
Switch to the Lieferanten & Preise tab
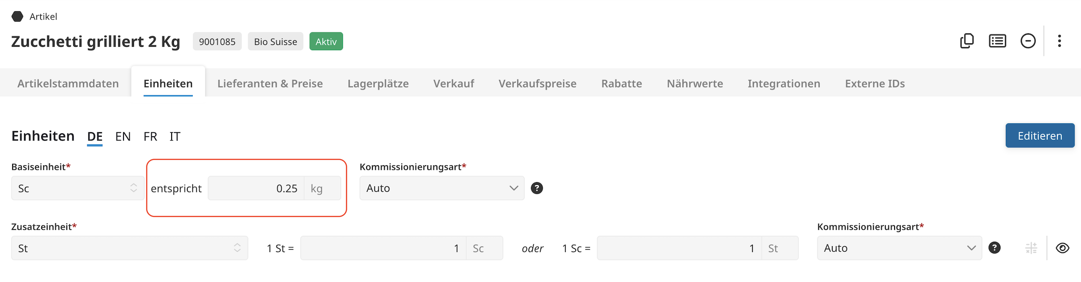(270, 83)
